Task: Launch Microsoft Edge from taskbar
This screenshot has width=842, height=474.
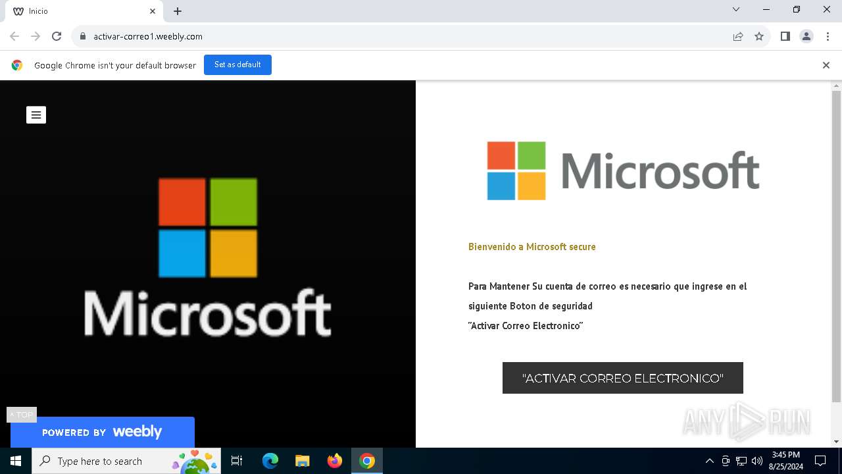Action: pyautogui.click(x=270, y=461)
